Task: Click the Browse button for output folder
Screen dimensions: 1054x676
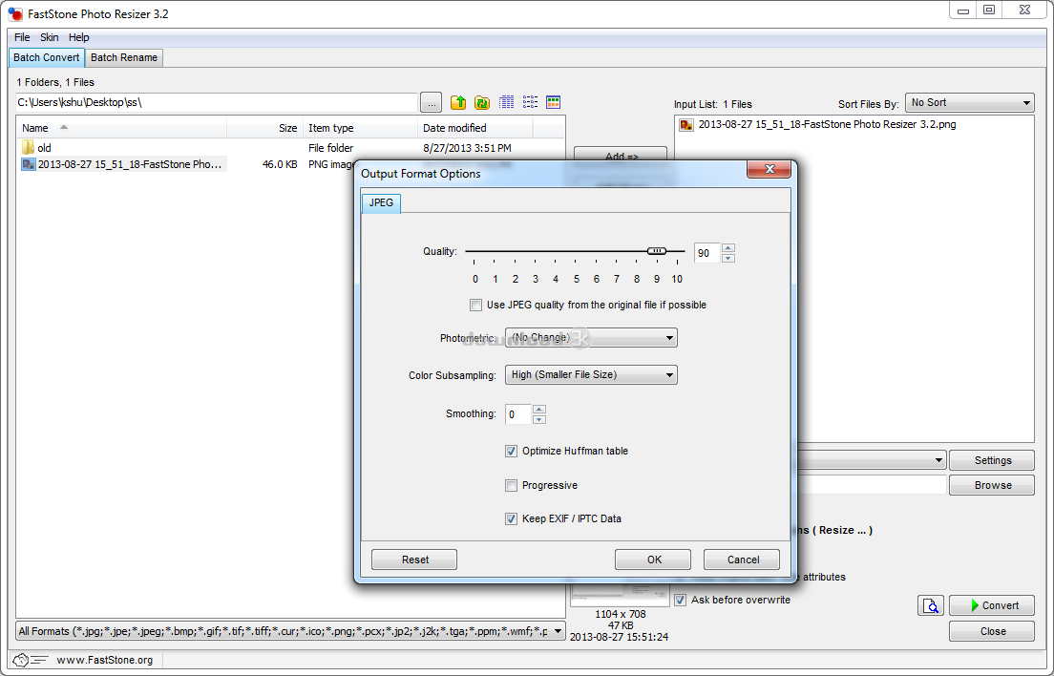Action: click(992, 485)
